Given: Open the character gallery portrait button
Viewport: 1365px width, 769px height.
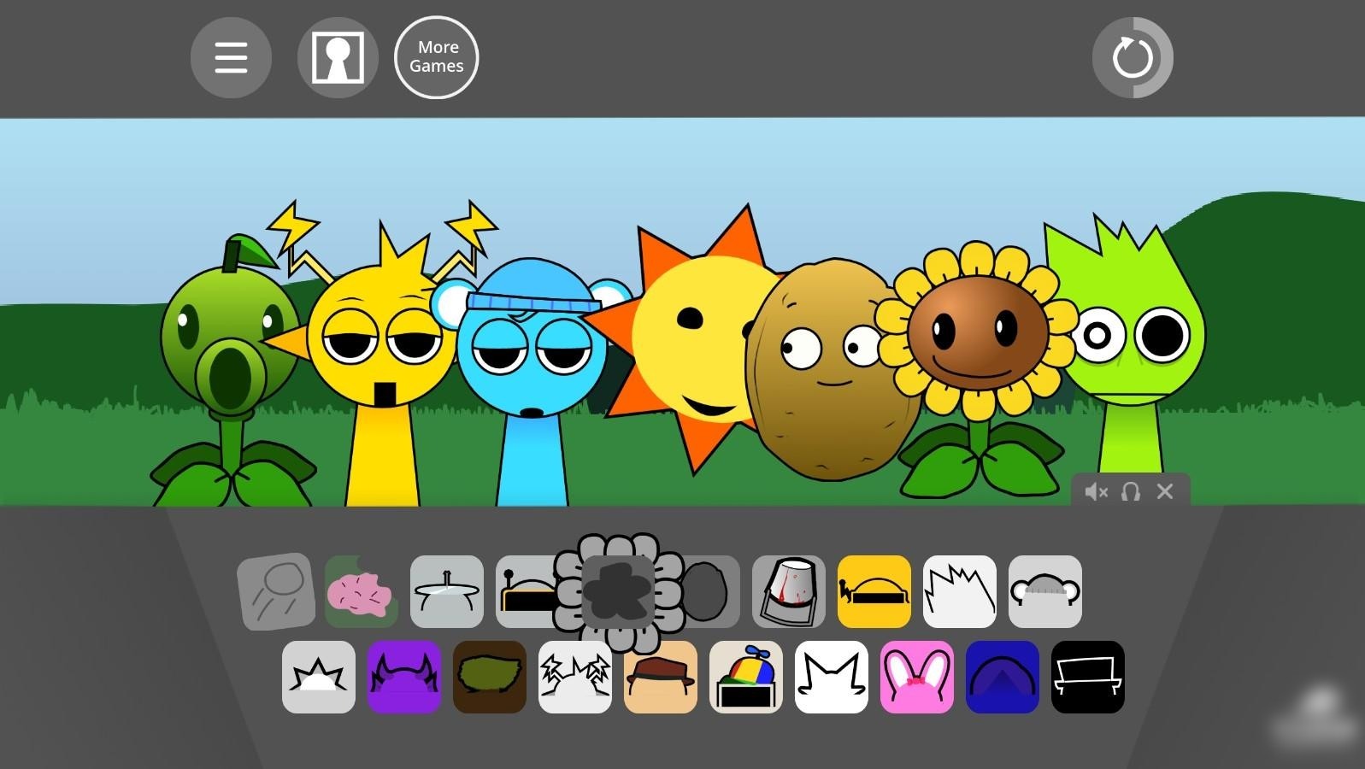Looking at the screenshot, I should pos(338,57).
